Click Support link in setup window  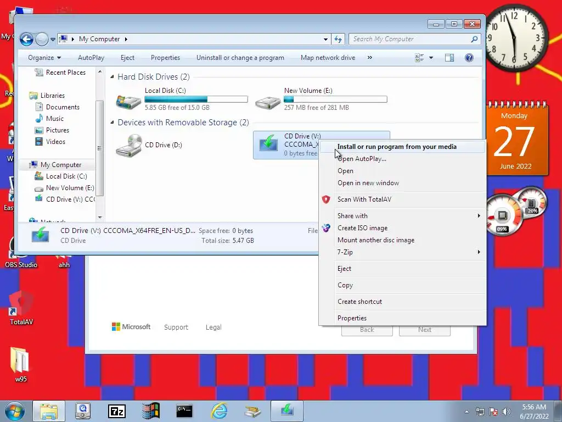pos(176,327)
